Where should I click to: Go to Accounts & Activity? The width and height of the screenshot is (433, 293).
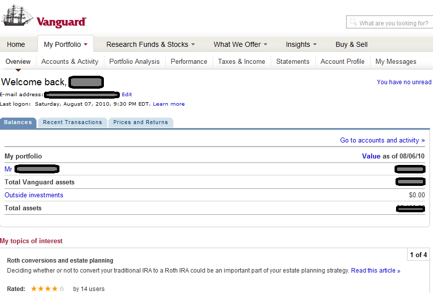pyautogui.click(x=70, y=61)
